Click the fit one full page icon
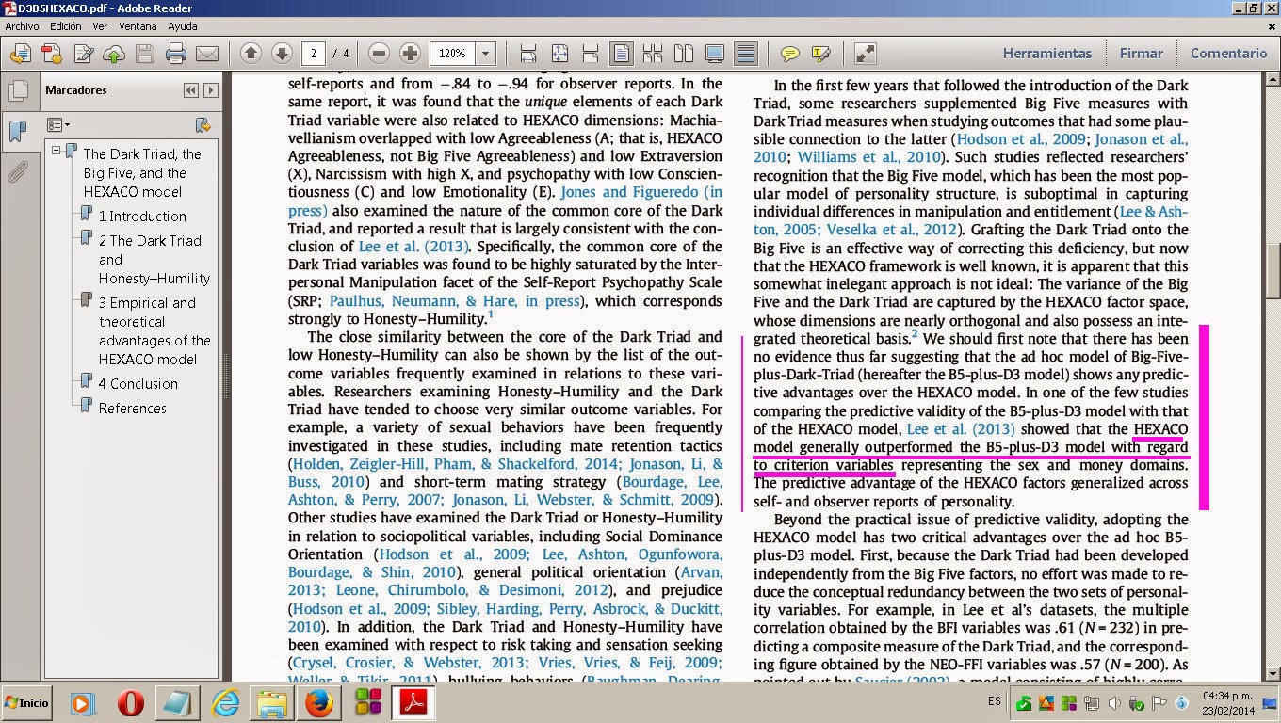This screenshot has width=1281, height=723. click(x=559, y=54)
